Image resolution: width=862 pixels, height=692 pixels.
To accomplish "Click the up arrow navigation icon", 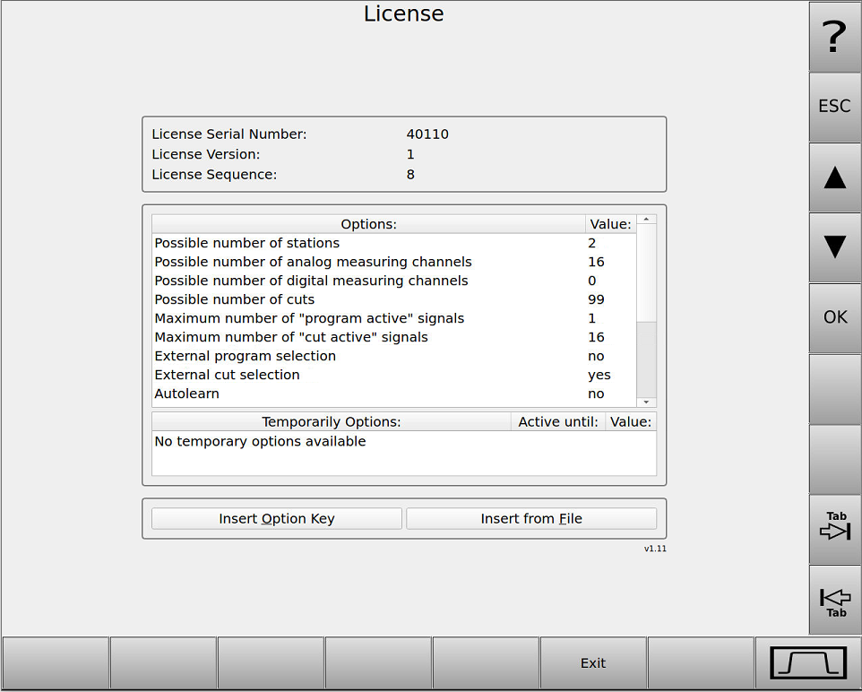I will [x=834, y=177].
